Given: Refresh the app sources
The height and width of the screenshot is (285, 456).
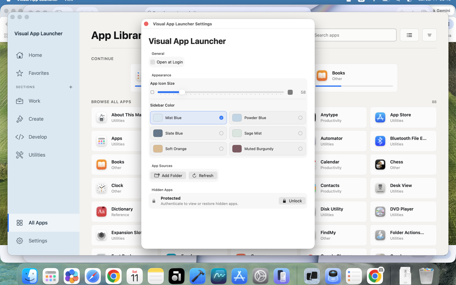Looking at the screenshot, I should [x=203, y=176].
